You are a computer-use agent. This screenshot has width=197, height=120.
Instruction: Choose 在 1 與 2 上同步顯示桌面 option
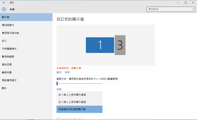79,95
